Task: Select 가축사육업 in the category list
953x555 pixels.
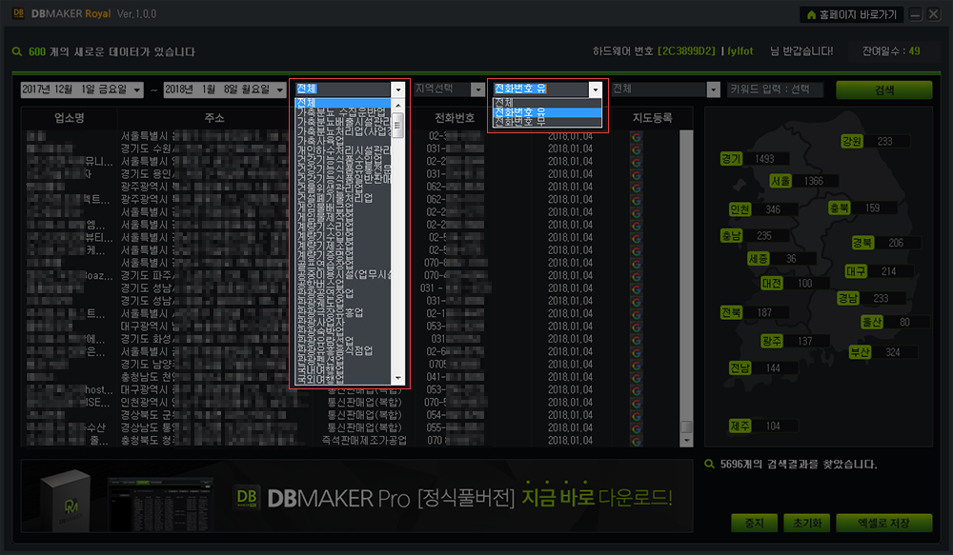Action: (x=343, y=141)
